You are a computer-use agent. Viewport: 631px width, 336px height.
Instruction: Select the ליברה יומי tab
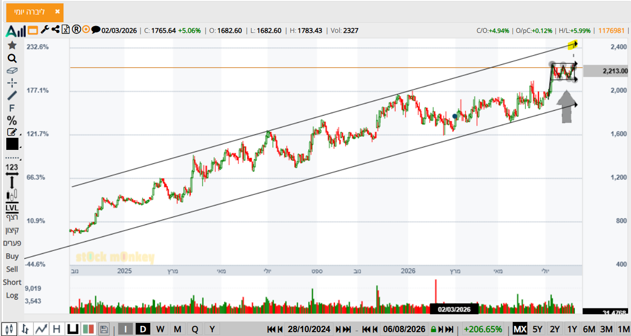(x=35, y=12)
